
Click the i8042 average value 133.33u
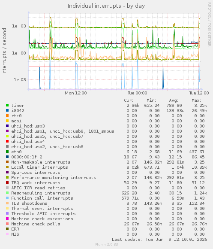(x=175, y=110)
